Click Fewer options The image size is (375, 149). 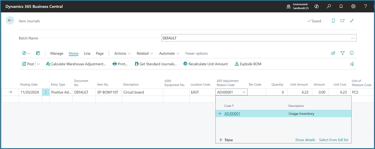click(197, 53)
